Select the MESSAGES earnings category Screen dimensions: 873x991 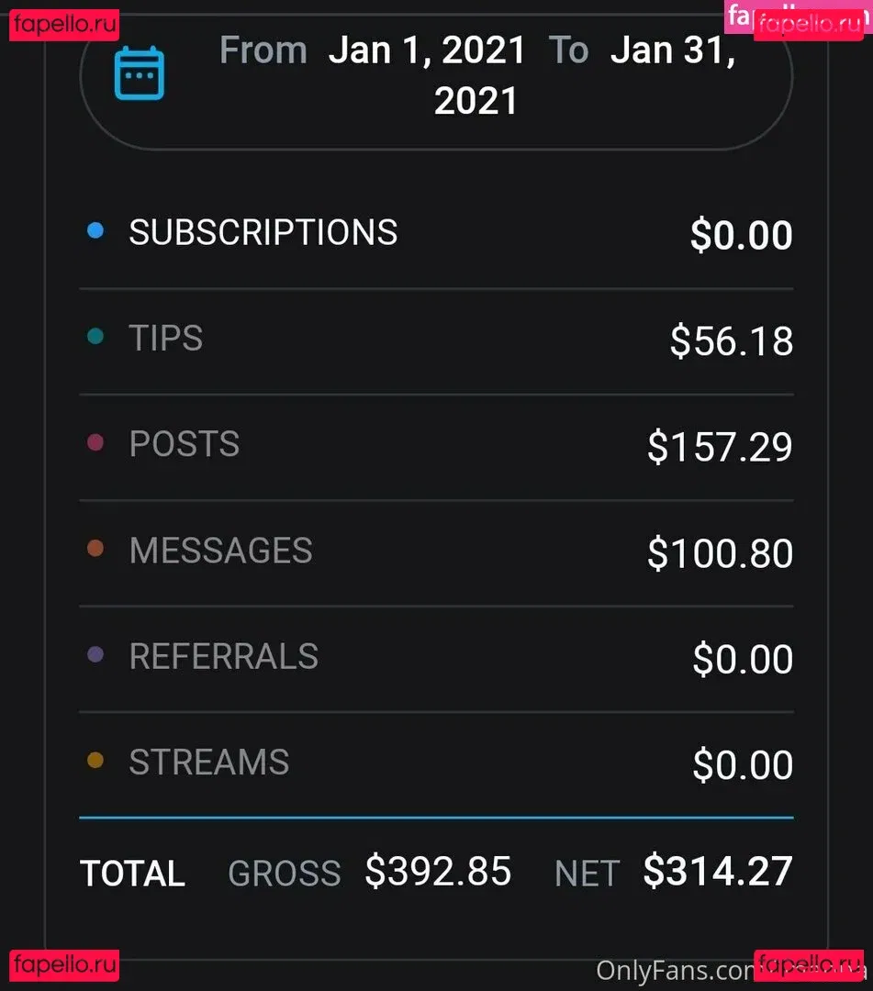(x=221, y=551)
